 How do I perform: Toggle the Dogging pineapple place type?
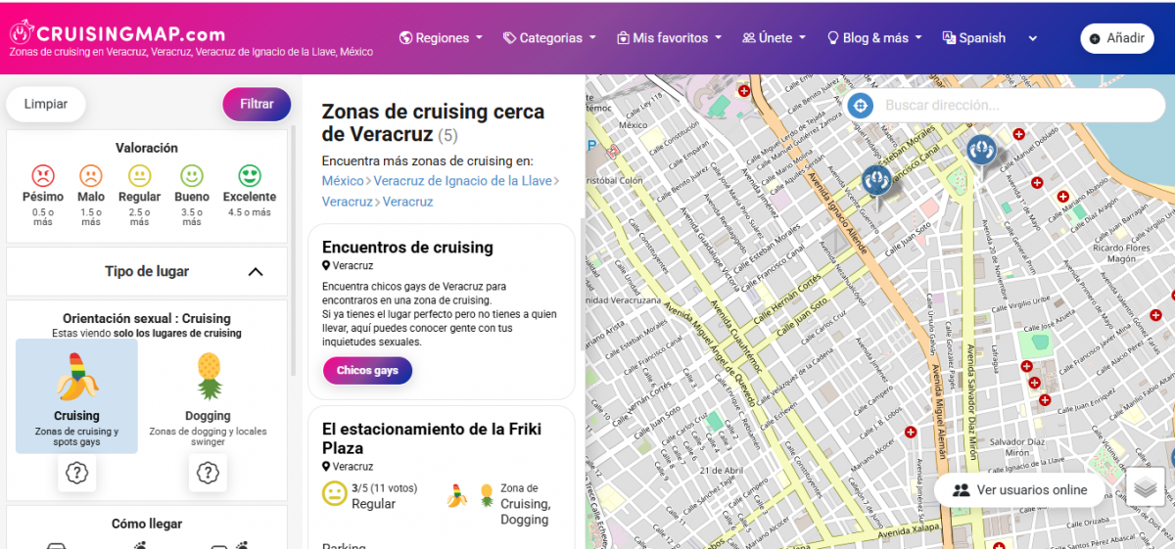point(208,395)
